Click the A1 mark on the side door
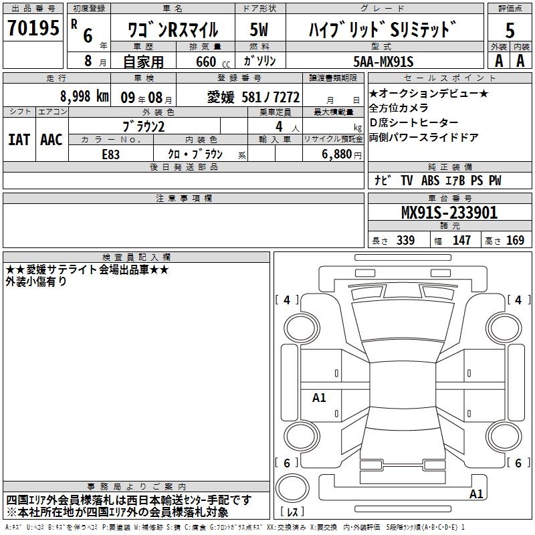 319,397
